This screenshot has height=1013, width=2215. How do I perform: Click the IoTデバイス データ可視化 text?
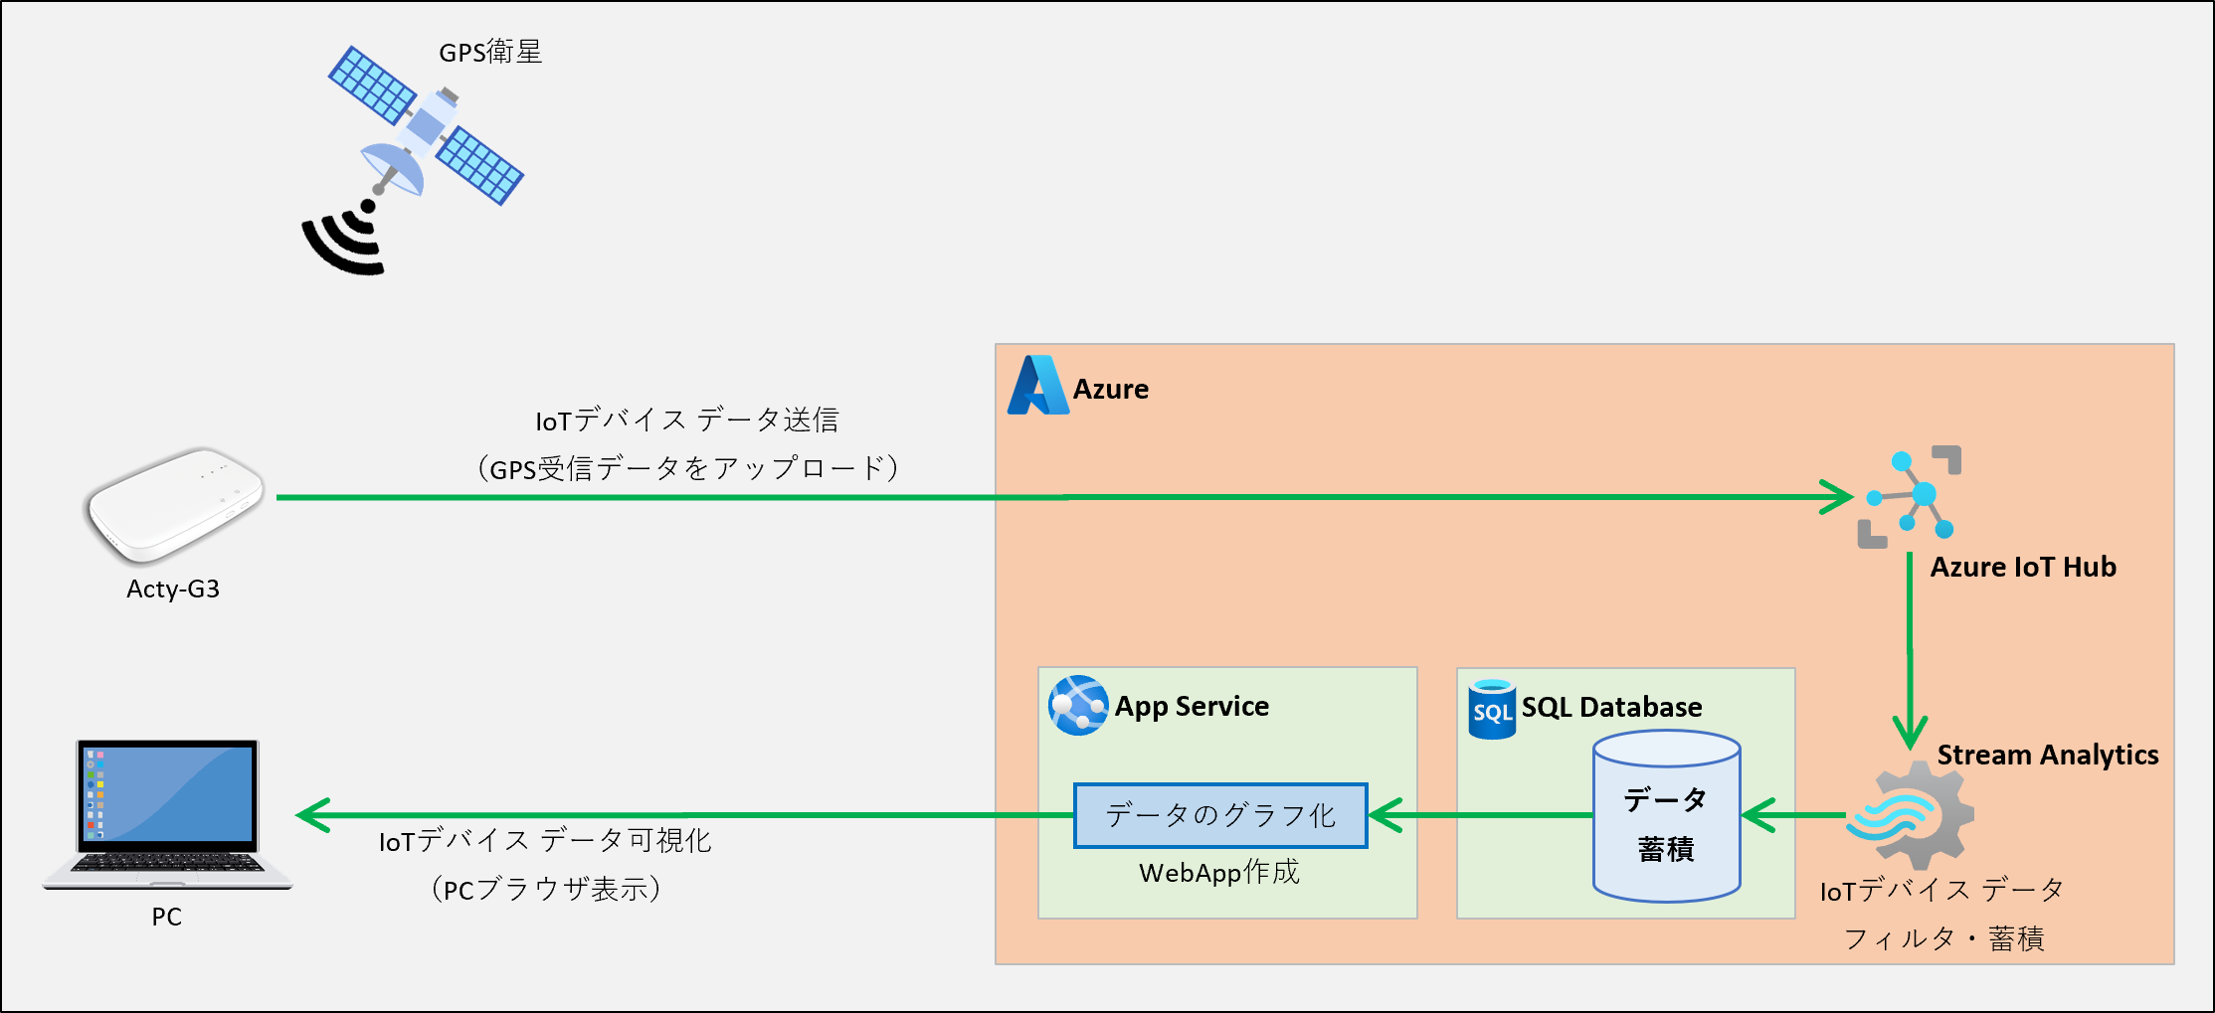pyautogui.click(x=545, y=841)
